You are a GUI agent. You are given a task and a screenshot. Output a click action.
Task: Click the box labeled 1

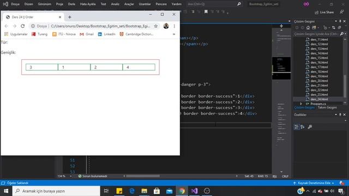click(74, 67)
